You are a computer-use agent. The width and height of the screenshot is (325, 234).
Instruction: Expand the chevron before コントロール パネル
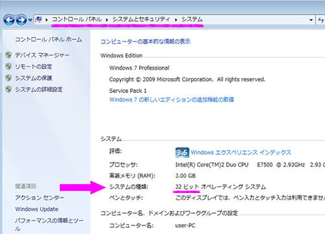tap(46, 20)
